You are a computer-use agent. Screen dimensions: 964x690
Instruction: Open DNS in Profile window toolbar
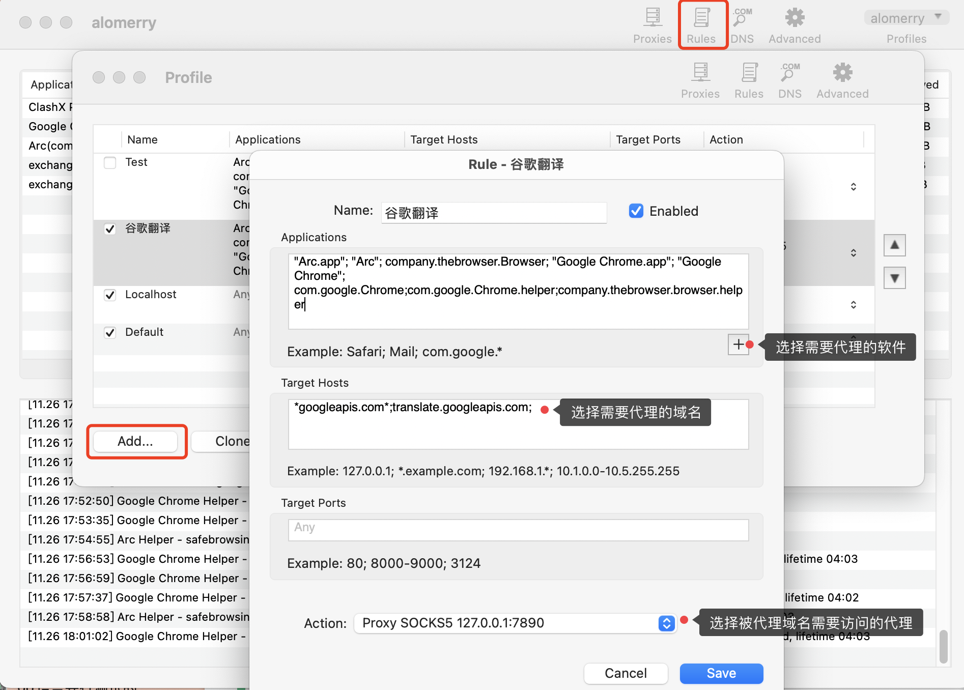tap(790, 80)
